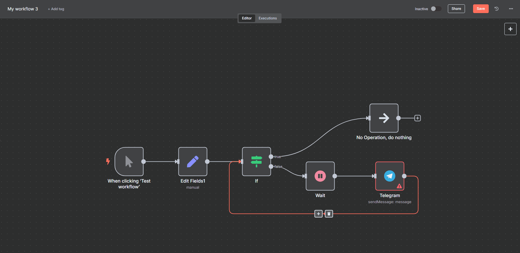This screenshot has width=520, height=253.
Task: Toggle the workflow Inactive switch
Action: pos(436,9)
